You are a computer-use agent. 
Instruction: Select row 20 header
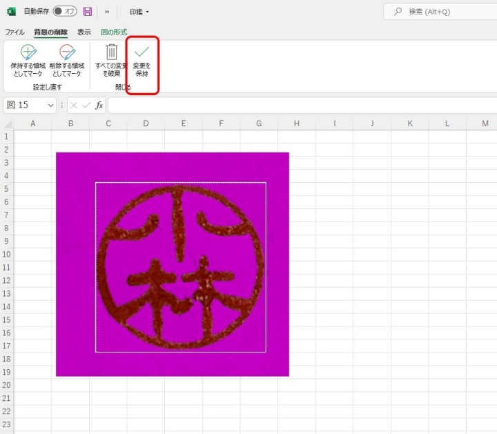point(7,385)
